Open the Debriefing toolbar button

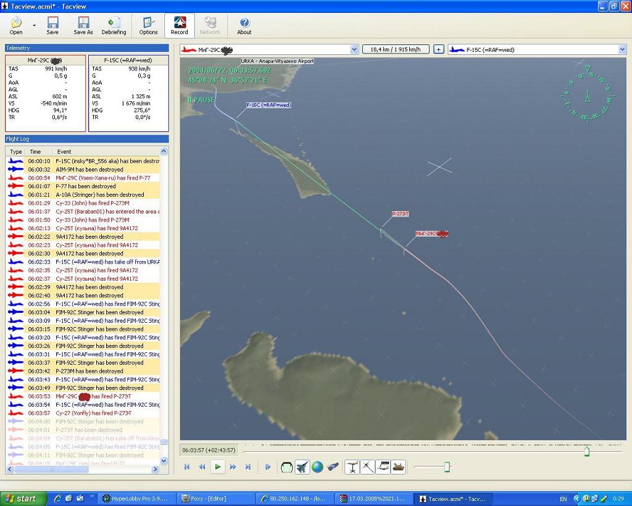click(114, 26)
